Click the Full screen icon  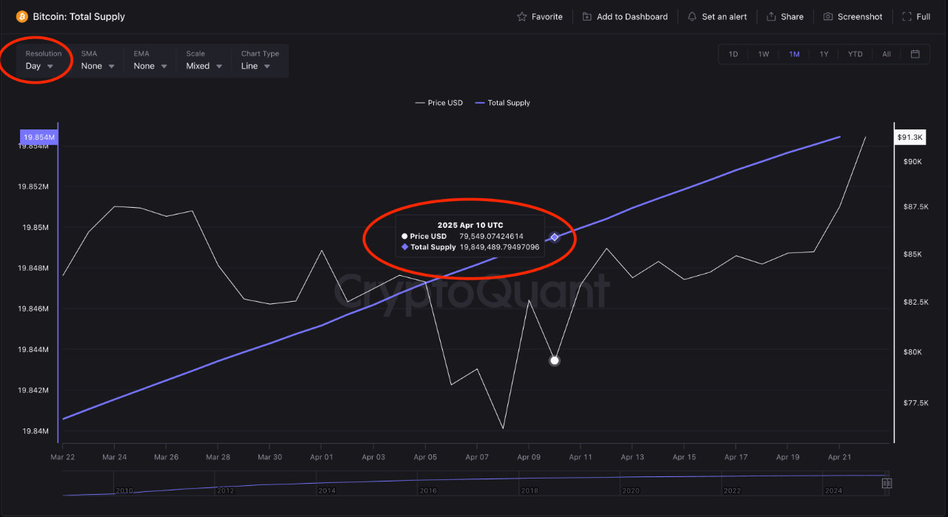tap(907, 16)
